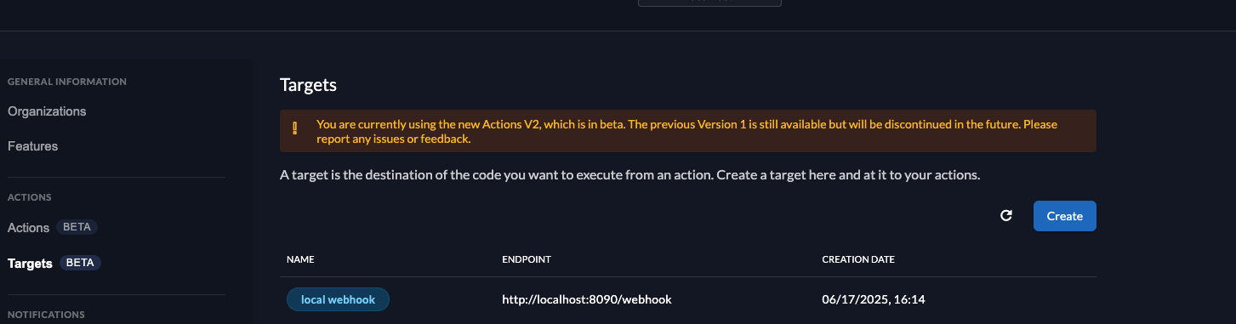The height and width of the screenshot is (324, 1236).
Task: Go to Organizations settings
Action: click(47, 111)
